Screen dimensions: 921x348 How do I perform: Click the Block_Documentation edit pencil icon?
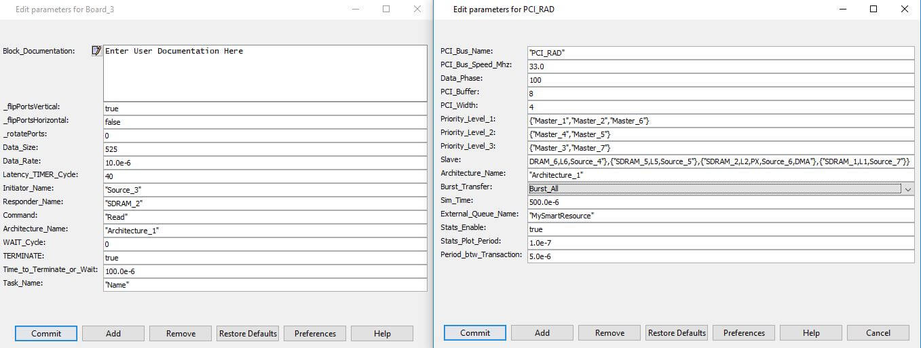96,51
